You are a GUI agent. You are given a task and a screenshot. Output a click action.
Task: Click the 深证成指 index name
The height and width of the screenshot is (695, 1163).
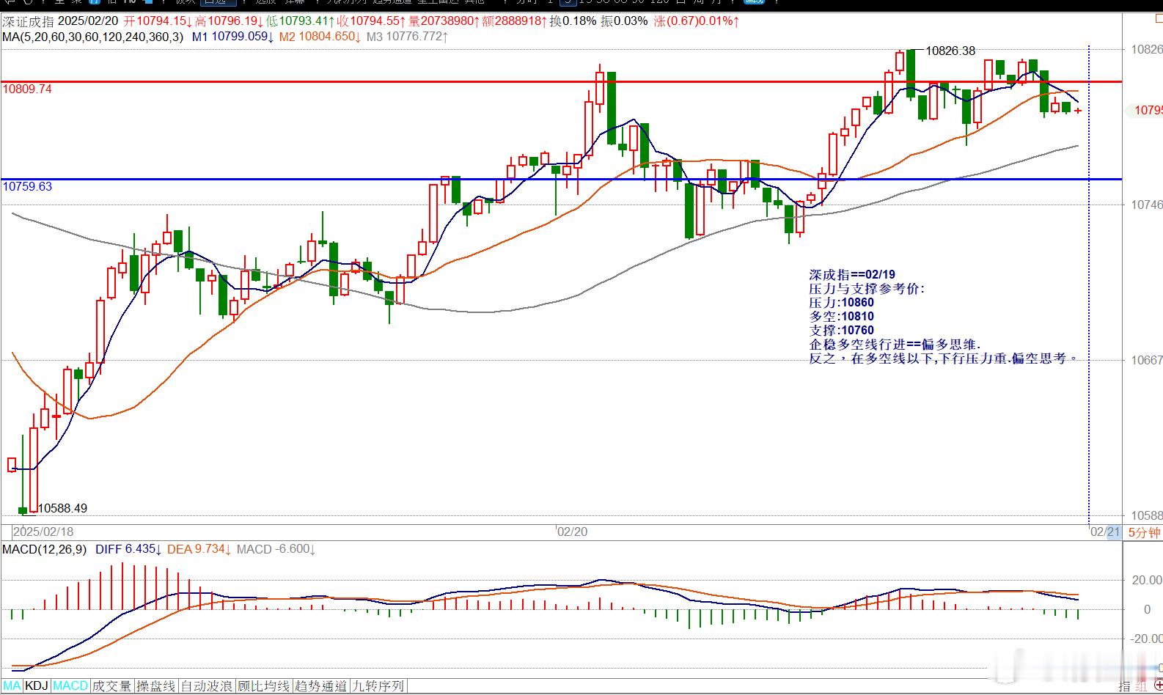pos(28,21)
